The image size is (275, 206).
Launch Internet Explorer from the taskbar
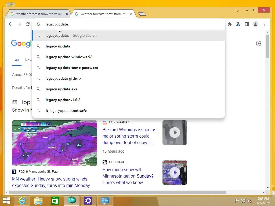[x=22, y=201]
